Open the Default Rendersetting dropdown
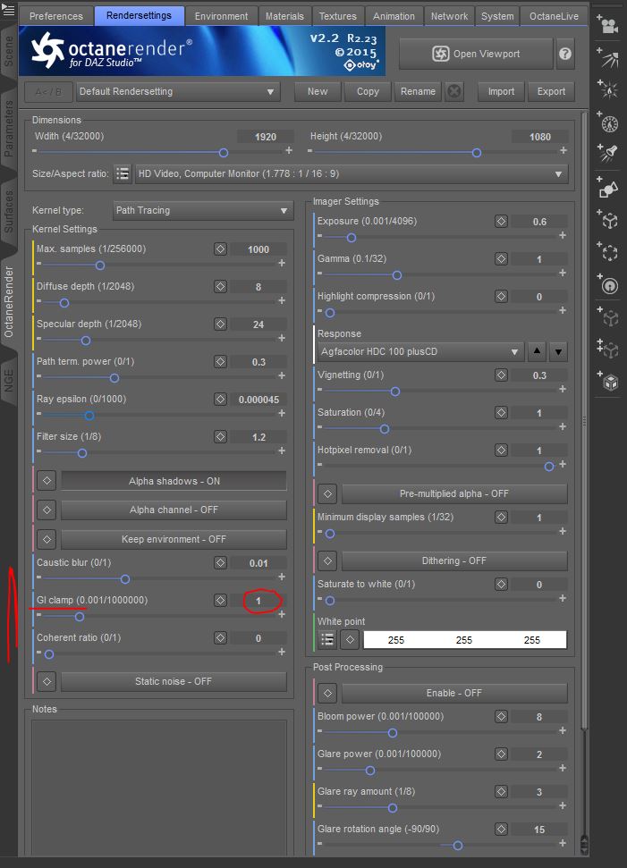This screenshot has height=868, width=627. tap(178, 91)
